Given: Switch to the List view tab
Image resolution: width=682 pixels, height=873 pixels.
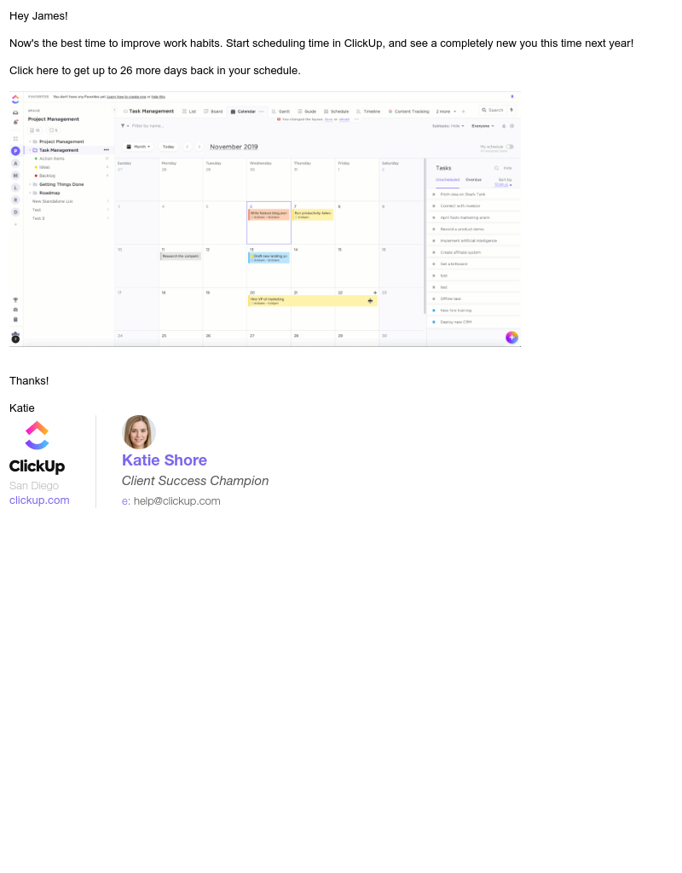Looking at the screenshot, I should [189, 112].
